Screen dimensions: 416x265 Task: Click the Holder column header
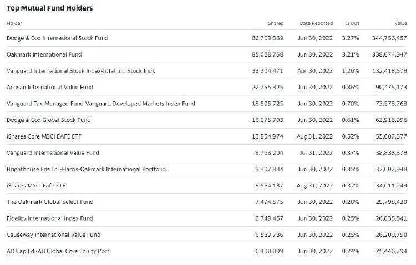click(14, 23)
